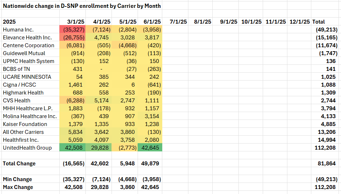Image resolution: width=341 pixels, height=194 pixels.
Task: Select the 7/1/25 column header cell
Action: pyautogui.click(x=175, y=21)
